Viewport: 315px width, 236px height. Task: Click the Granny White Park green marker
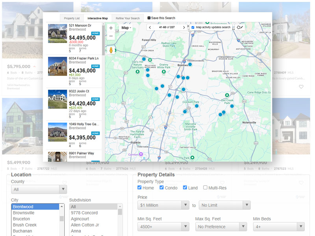(x=164, y=72)
